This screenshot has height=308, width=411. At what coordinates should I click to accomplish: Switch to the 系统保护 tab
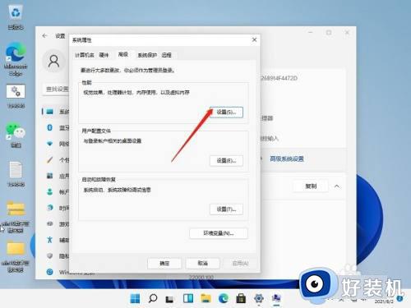click(x=147, y=55)
